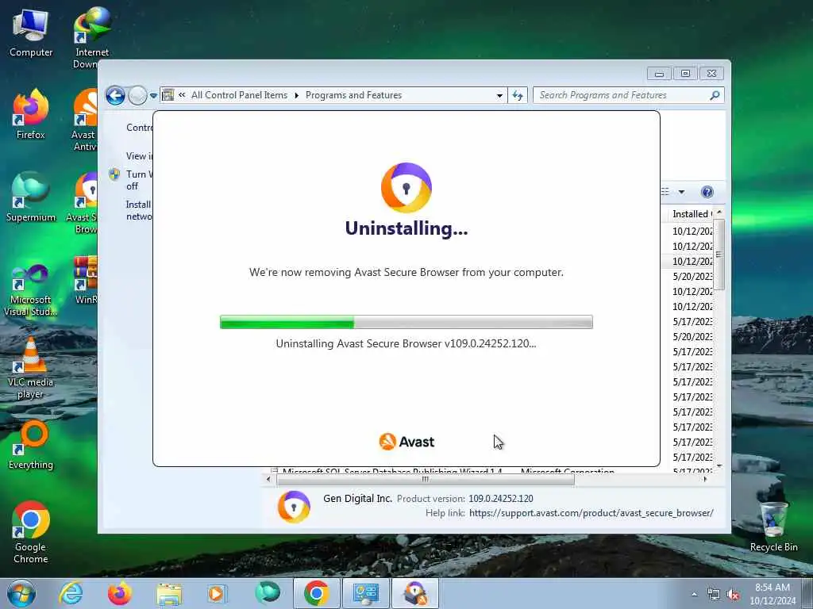Open the Computer desktop icon

pos(31,33)
